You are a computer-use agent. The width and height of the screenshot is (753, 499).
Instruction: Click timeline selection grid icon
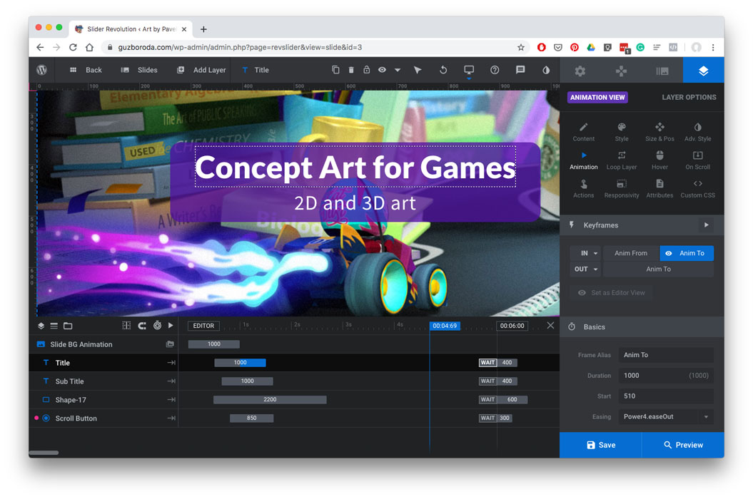pos(126,326)
